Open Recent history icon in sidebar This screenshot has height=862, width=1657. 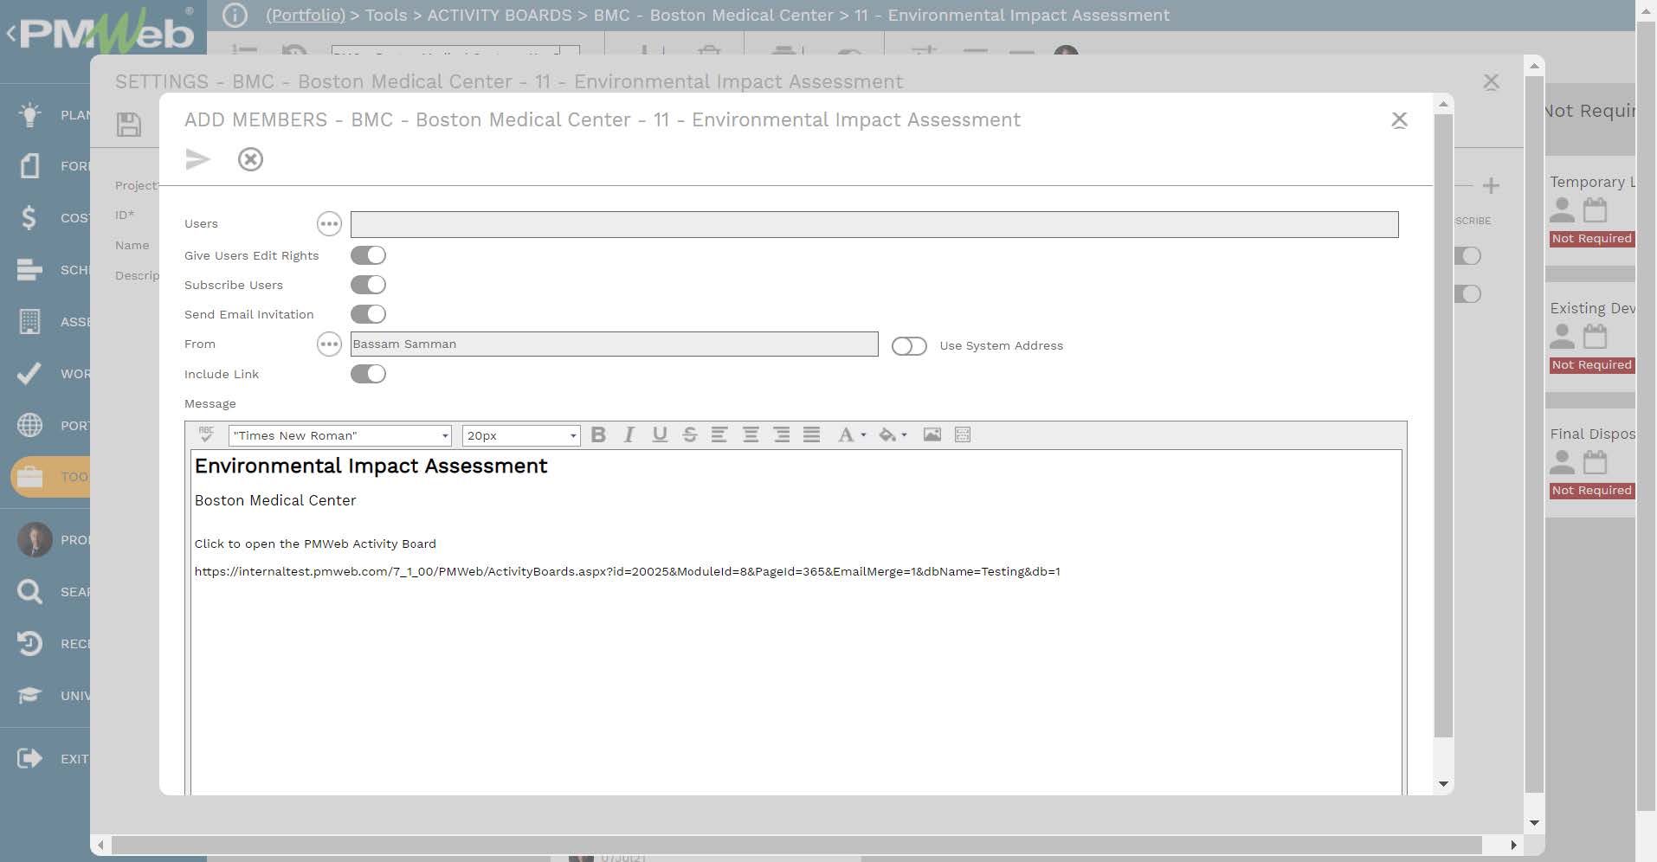[29, 644]
